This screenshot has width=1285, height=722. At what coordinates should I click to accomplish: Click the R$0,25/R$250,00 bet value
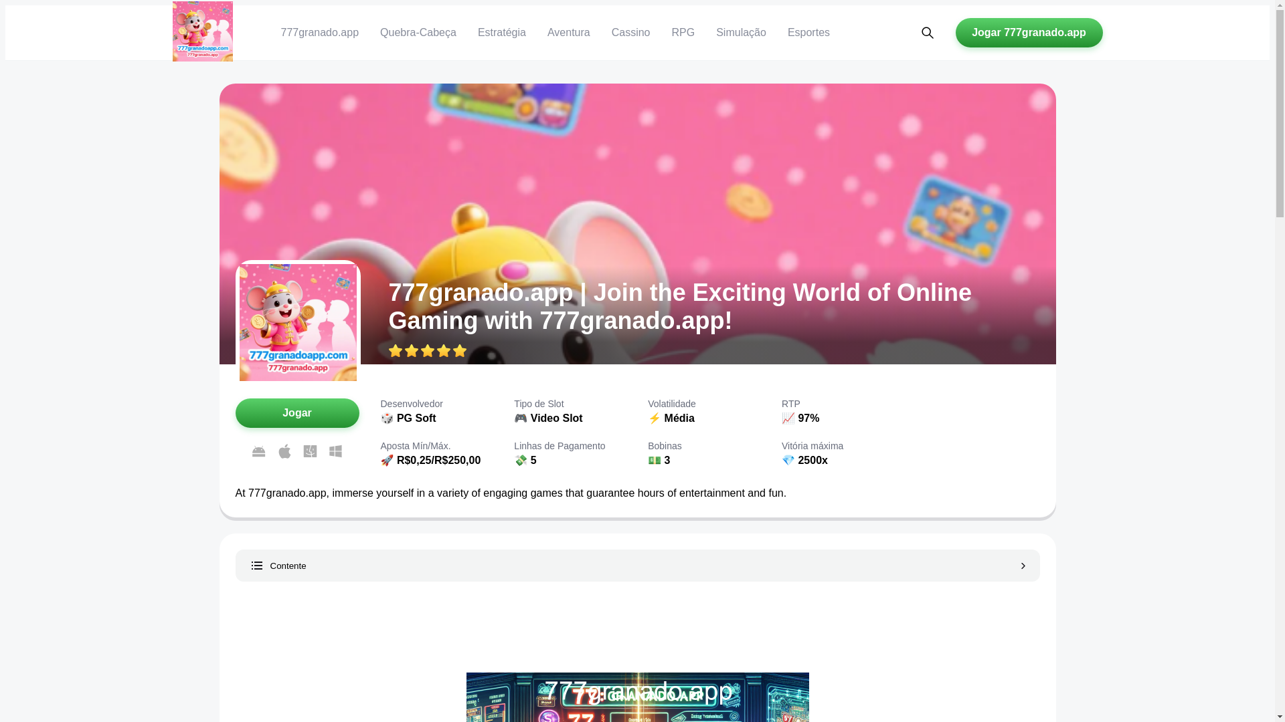pyautogui.click(x=438, y=461)
